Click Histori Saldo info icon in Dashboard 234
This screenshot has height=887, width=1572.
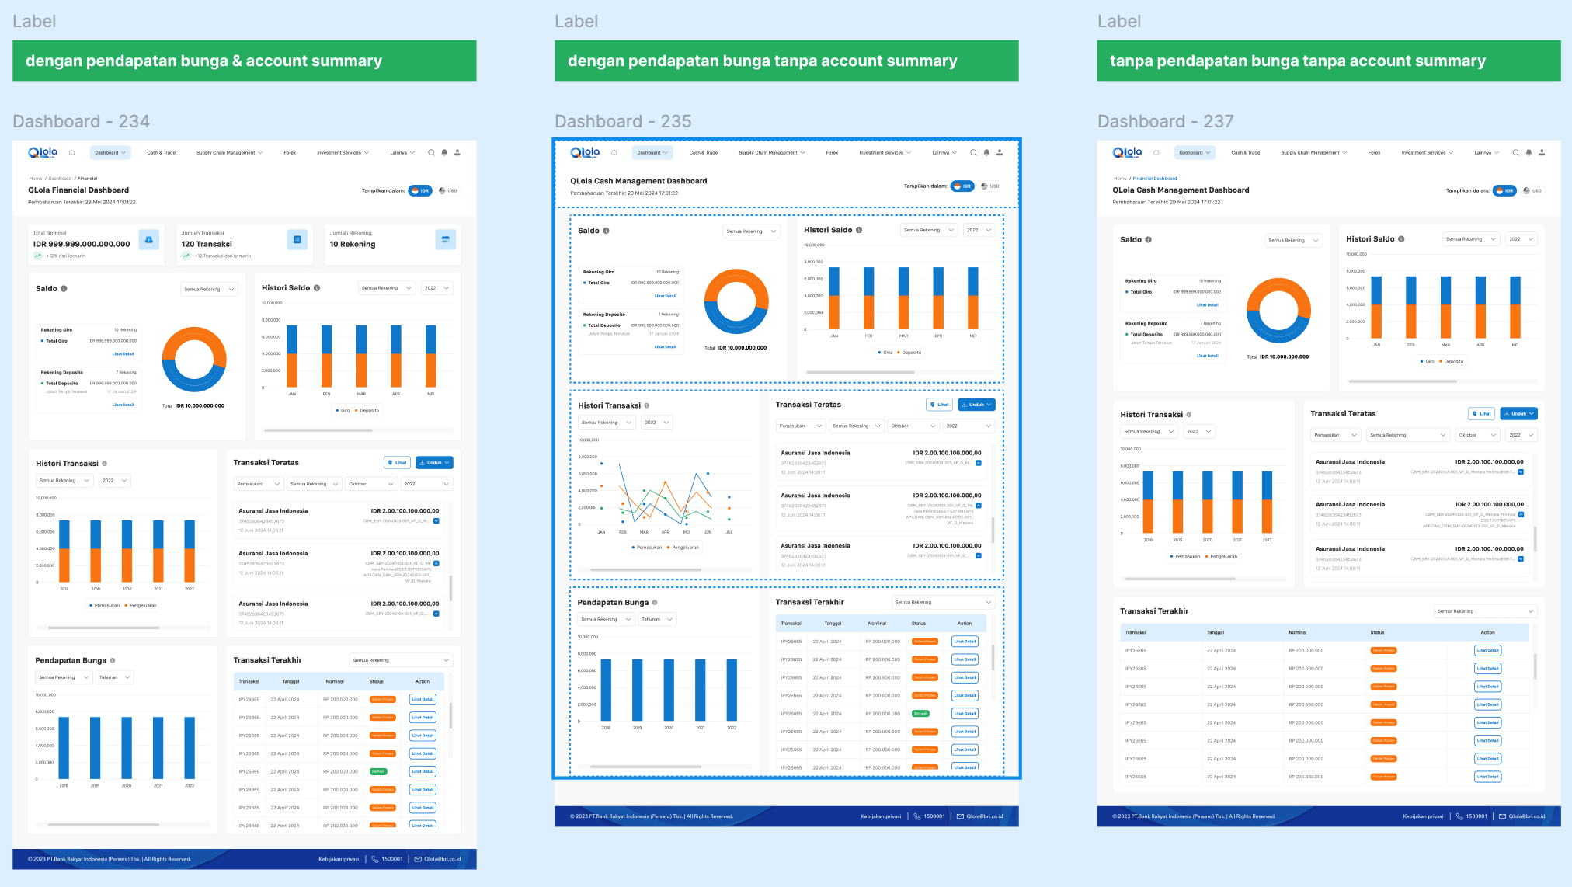[317, 288]
